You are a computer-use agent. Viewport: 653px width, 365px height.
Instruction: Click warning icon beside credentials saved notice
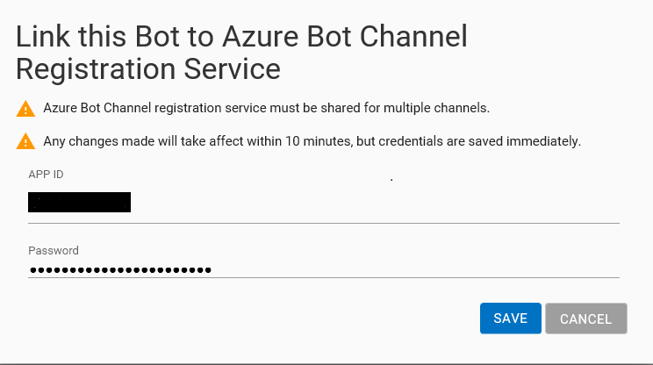(25, 140)
